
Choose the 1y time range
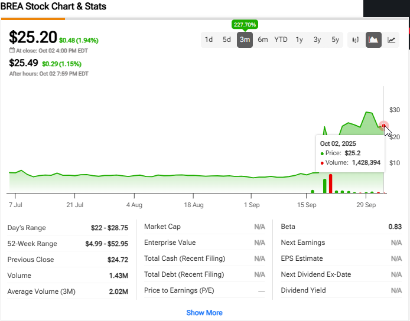[x=300, y=40]
